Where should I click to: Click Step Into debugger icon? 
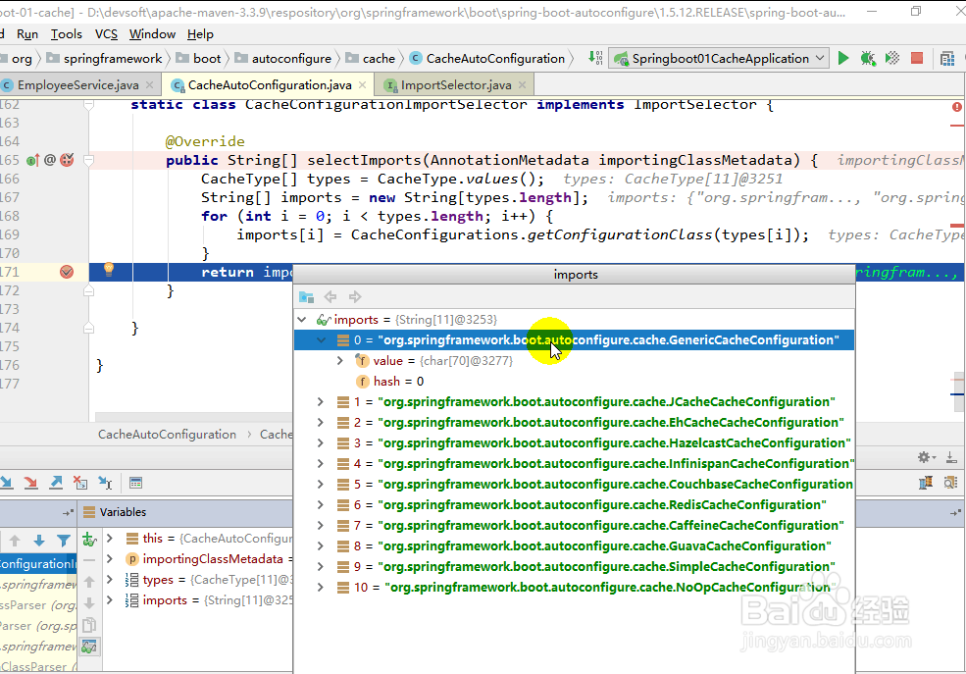(x=7, y=483)
